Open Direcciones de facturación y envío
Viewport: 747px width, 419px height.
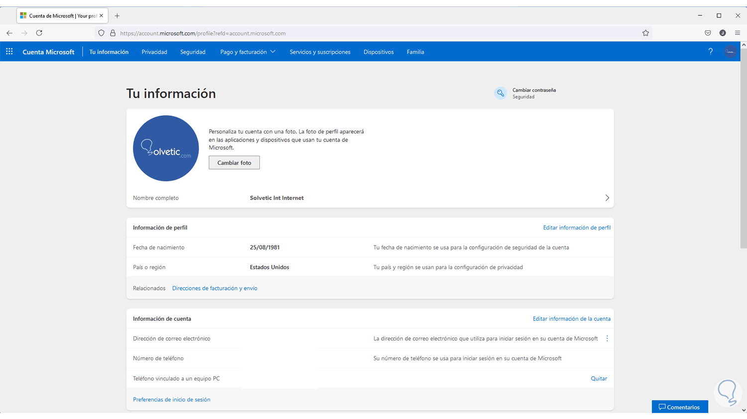tap(215, 288)
